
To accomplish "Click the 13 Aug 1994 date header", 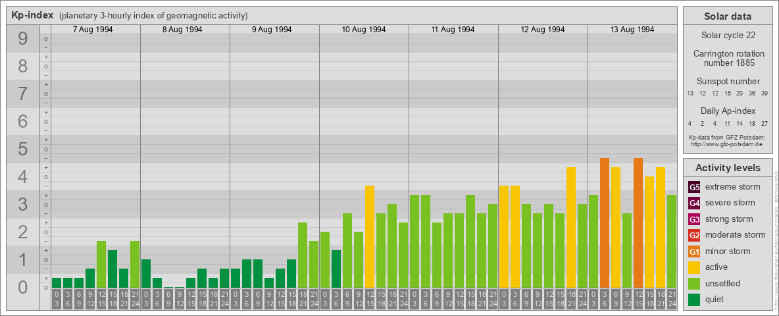I will (632, 30).
